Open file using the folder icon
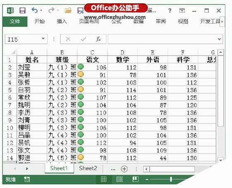This screenshot has width=232, height=188. (x=68, y=11)
